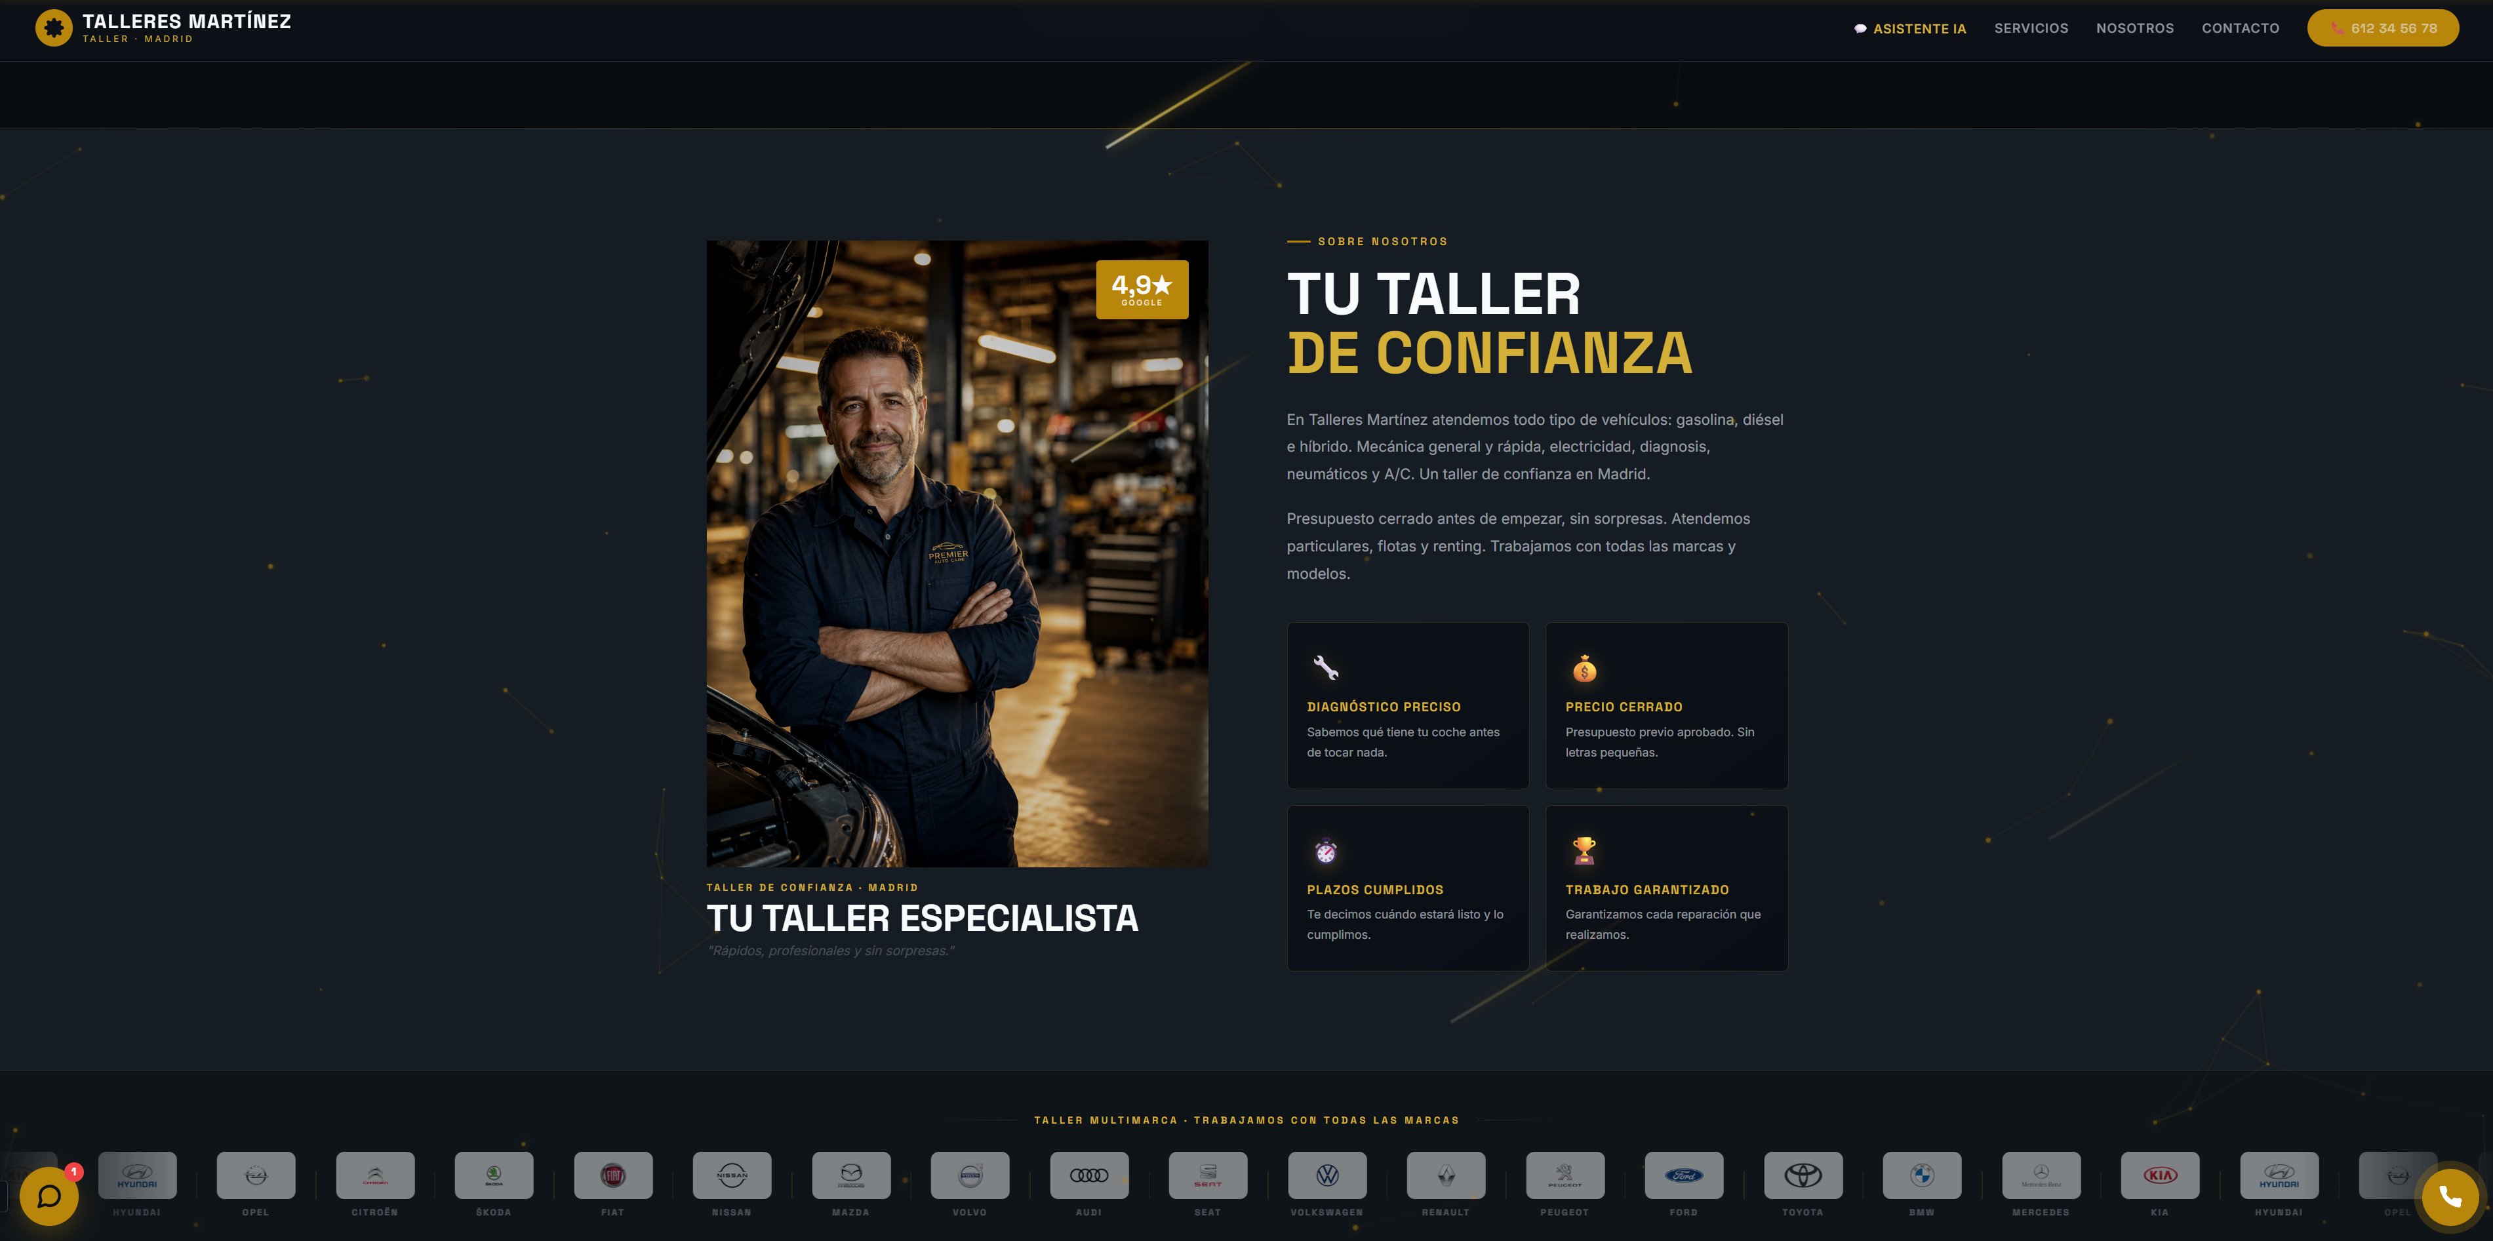Click the Mercedes brand logo
The width and height of the screenshot is (2493, 1241).
pos(2041,1175)
